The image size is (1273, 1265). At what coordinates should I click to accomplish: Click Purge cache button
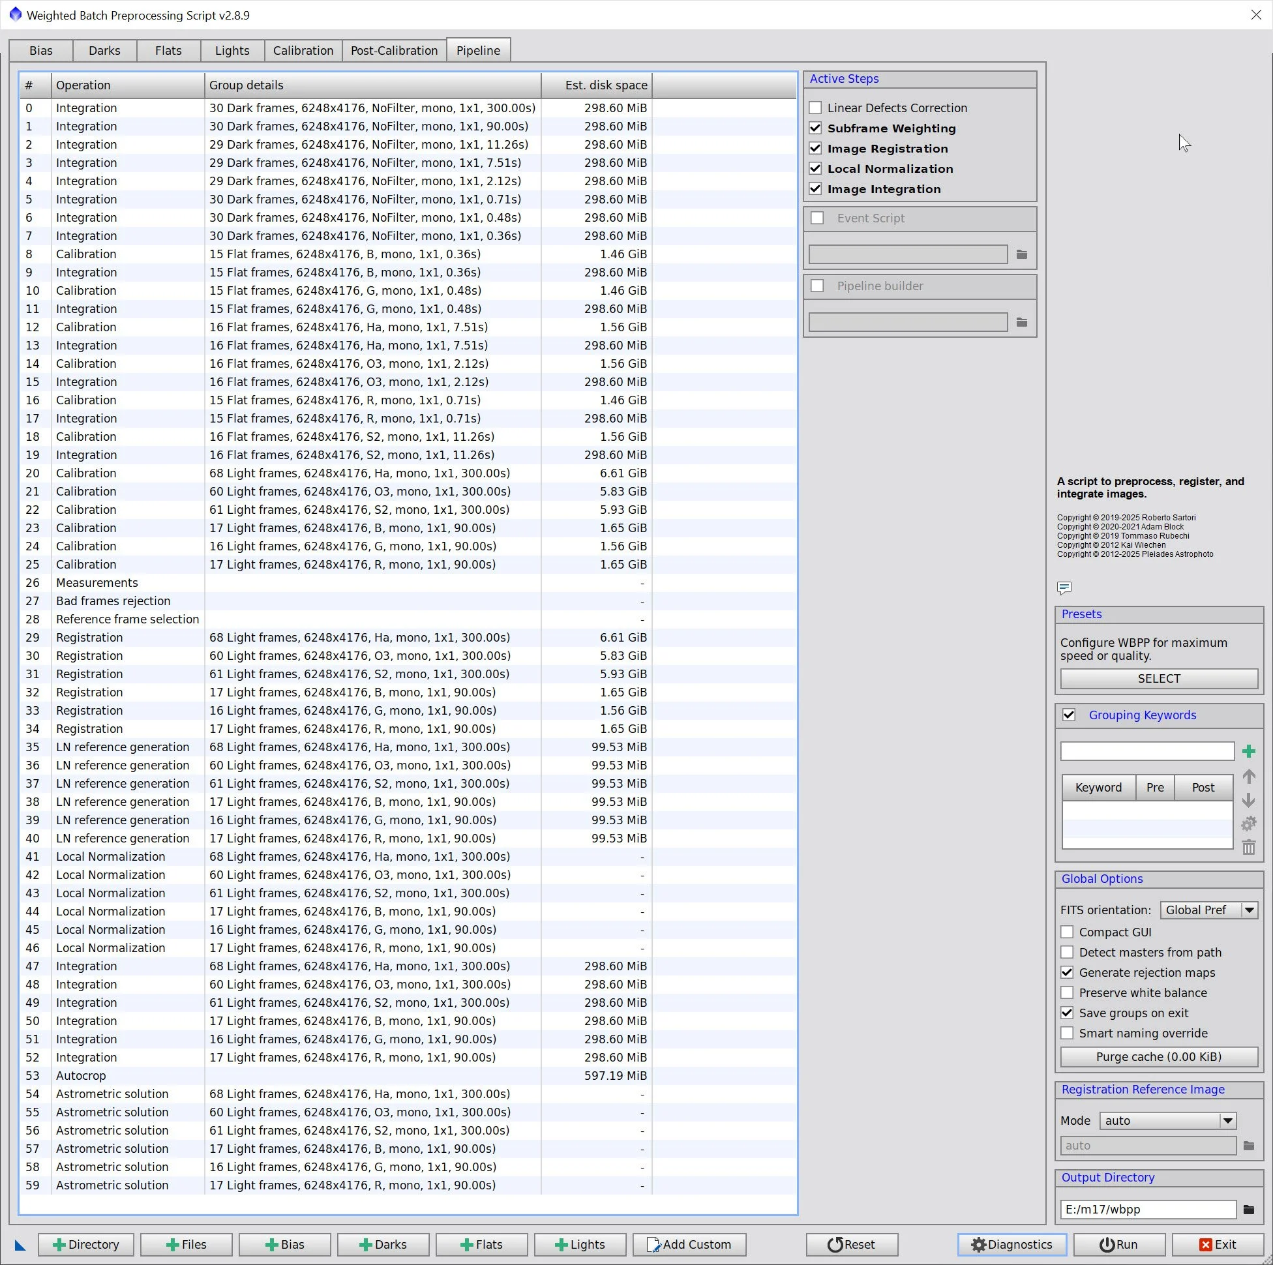point(1158,1057)
